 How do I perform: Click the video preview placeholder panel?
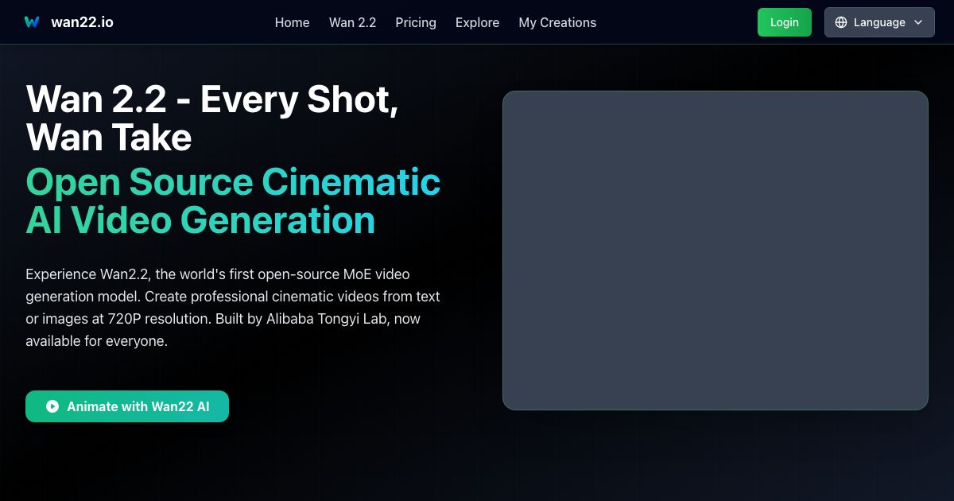pyautogui.click(x=715, y=250)
